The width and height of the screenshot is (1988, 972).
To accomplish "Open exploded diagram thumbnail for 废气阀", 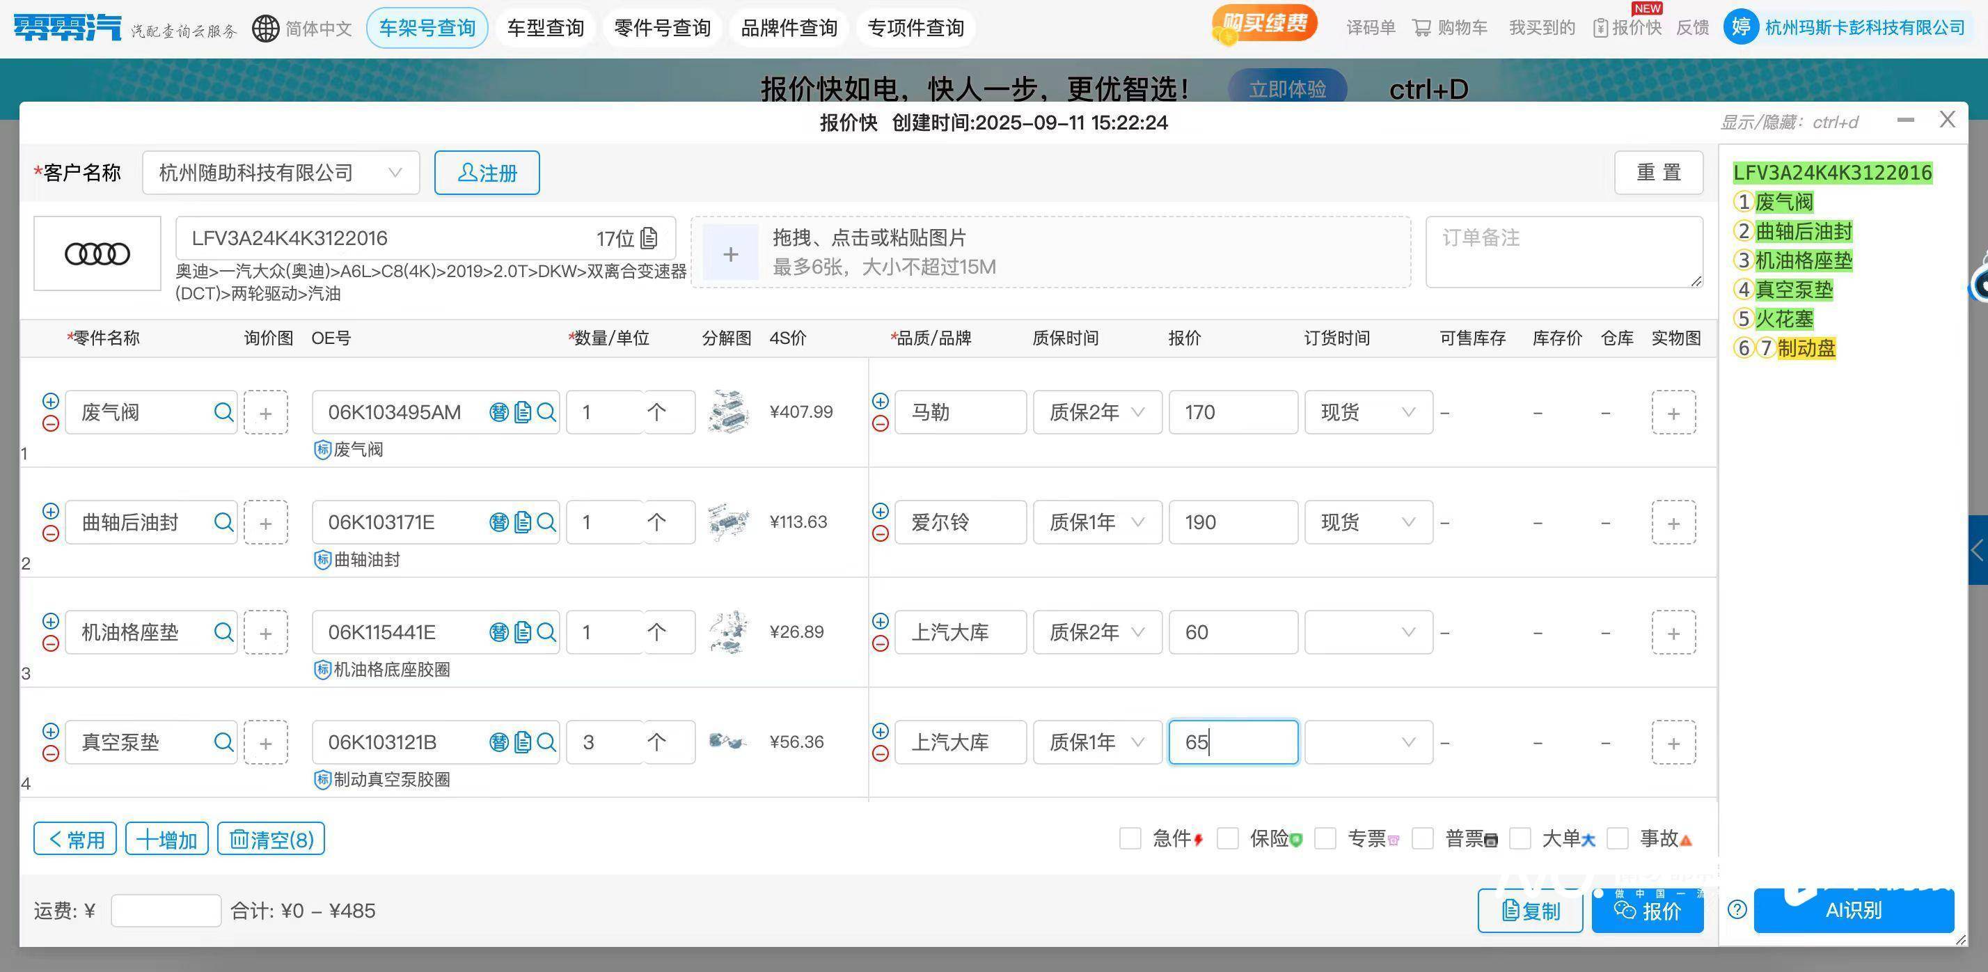I will click(x=728, y=411).
